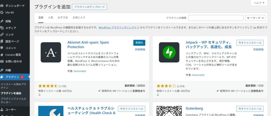Open Jetpack plugin title link
Screen dimensions: 271x116
[x=209, y=44]
